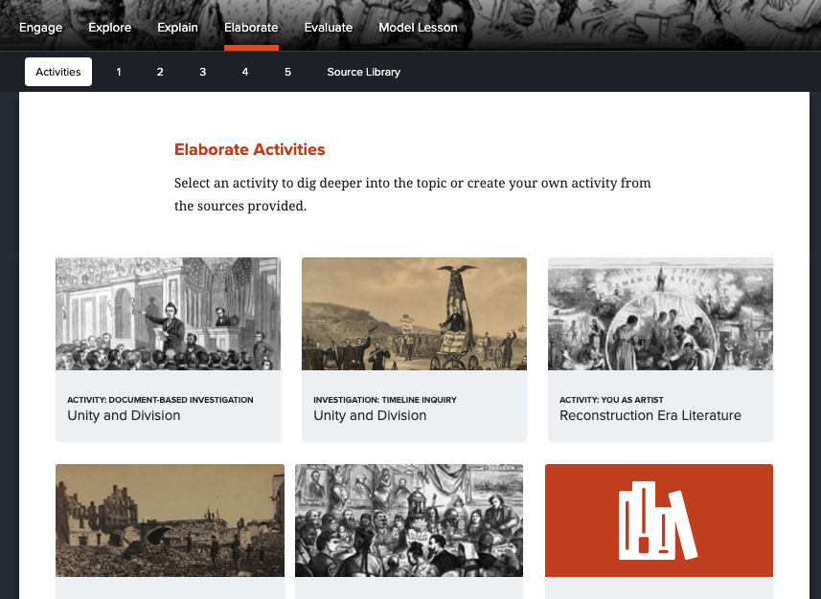821x599 pixels.
Task: Jump to activity page 3
Action: point(203,72)
